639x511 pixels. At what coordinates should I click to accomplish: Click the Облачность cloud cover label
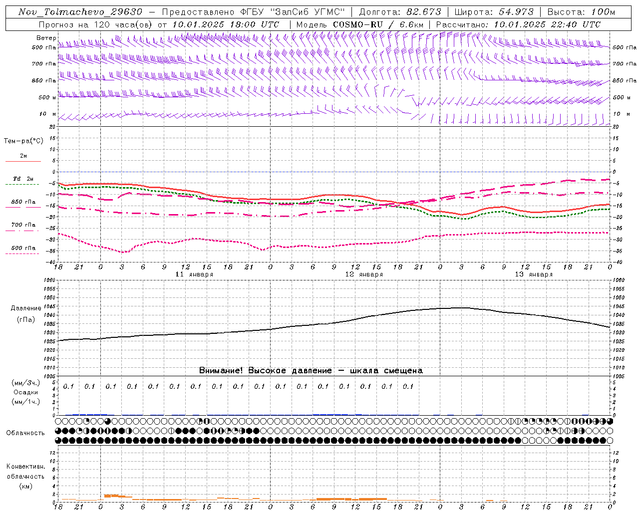[25, 433]
